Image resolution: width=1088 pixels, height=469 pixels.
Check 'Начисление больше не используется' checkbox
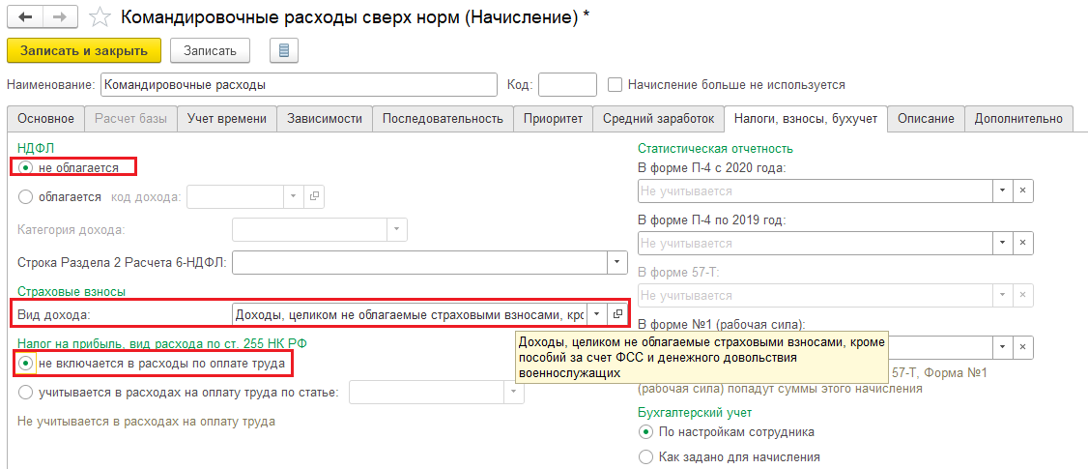615,85
